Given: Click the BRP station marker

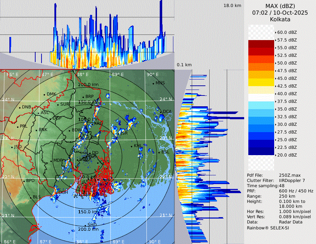Looking at the screenshot, I should [x=83, y=97].
